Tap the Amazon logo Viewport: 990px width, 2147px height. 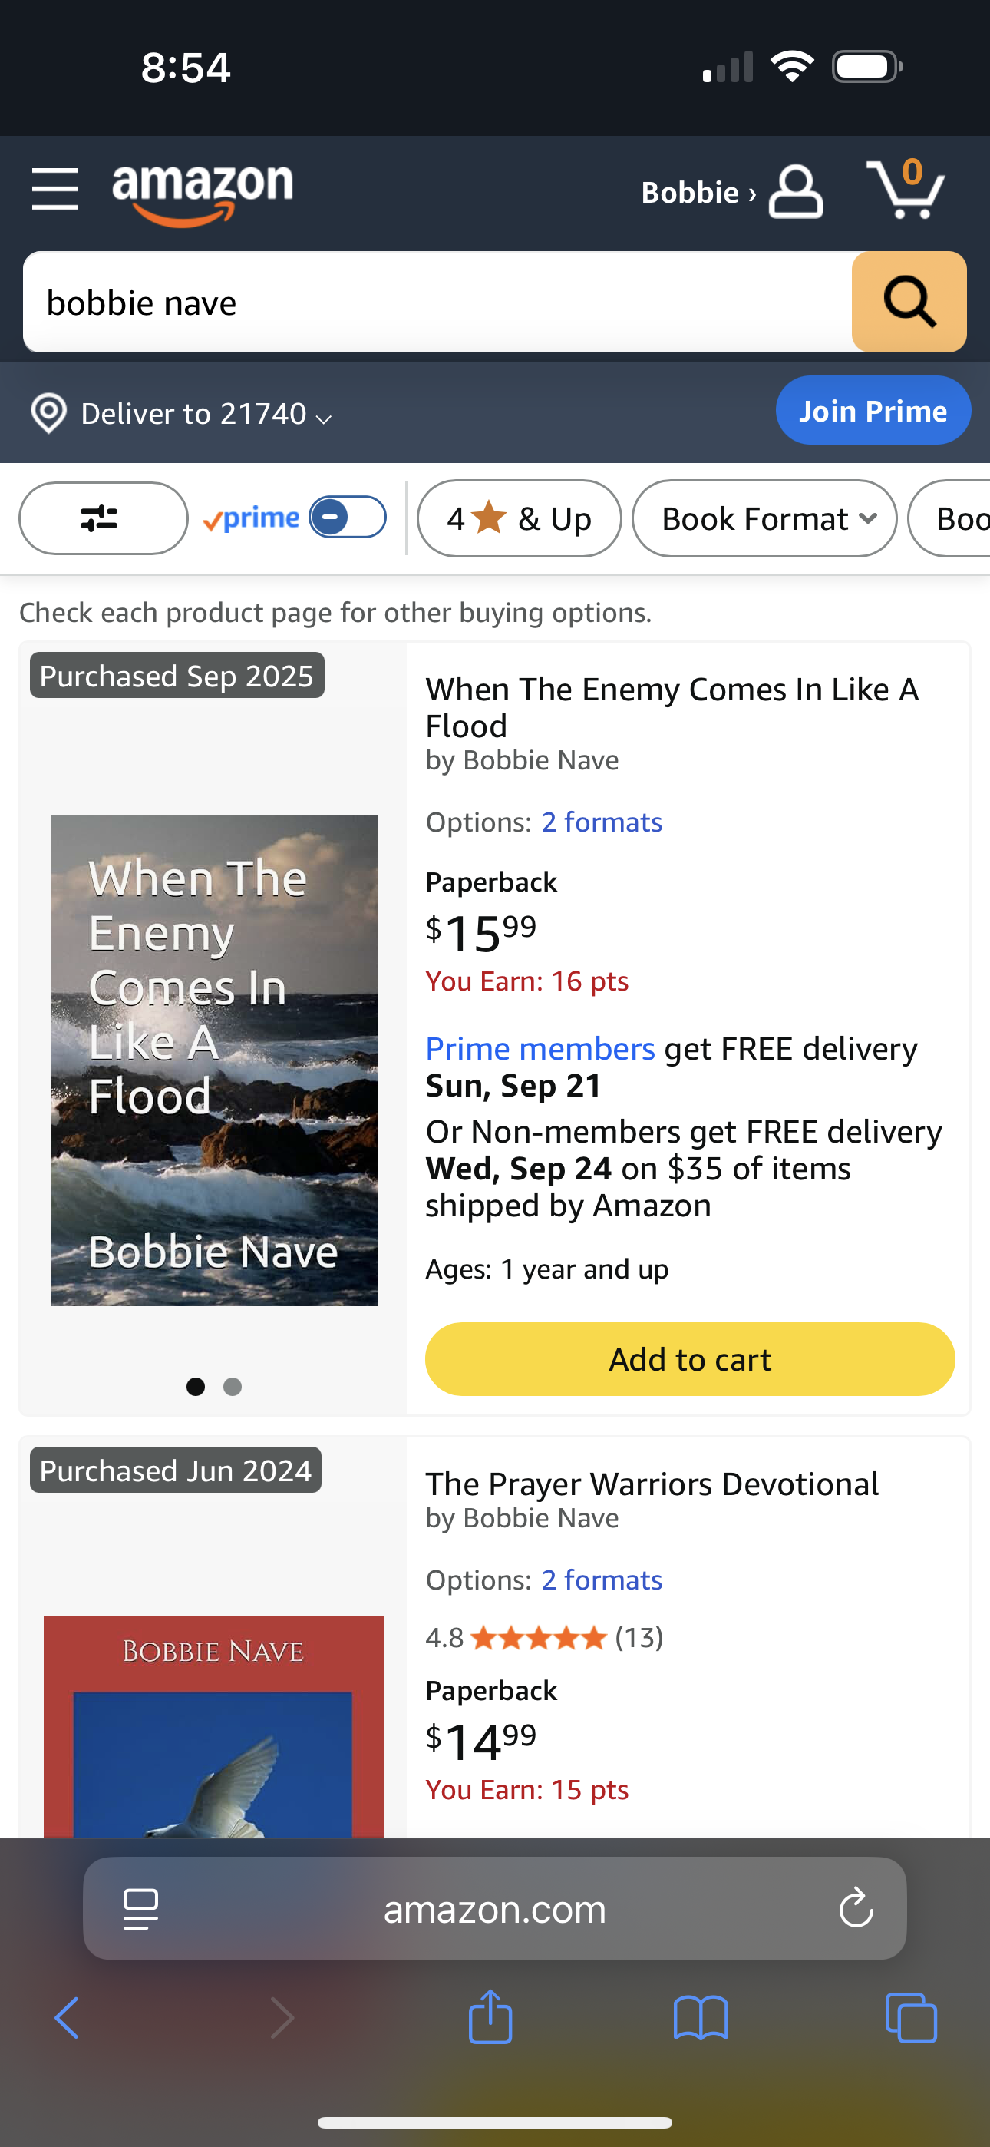coord(203,194)
